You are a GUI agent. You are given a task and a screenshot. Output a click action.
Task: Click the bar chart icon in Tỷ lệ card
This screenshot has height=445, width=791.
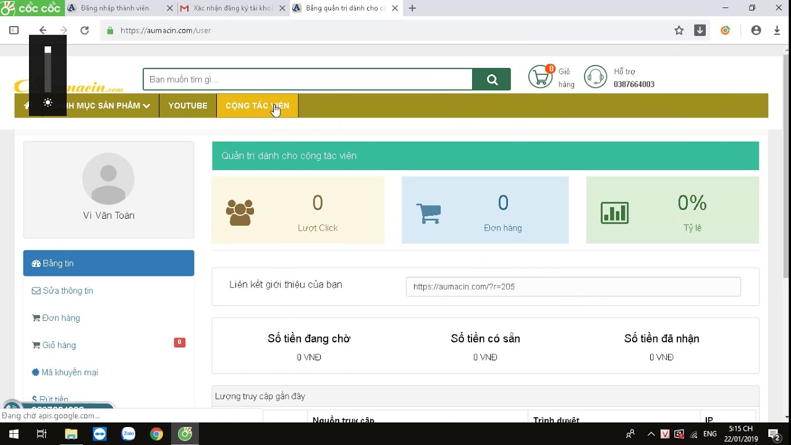pyautogui.click(x=614, y=213)
